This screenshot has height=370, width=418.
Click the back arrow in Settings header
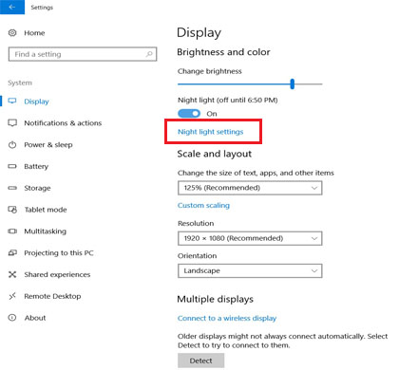12,7
